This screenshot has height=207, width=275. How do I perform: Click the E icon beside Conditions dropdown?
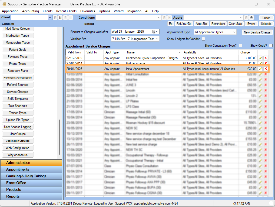164,18
